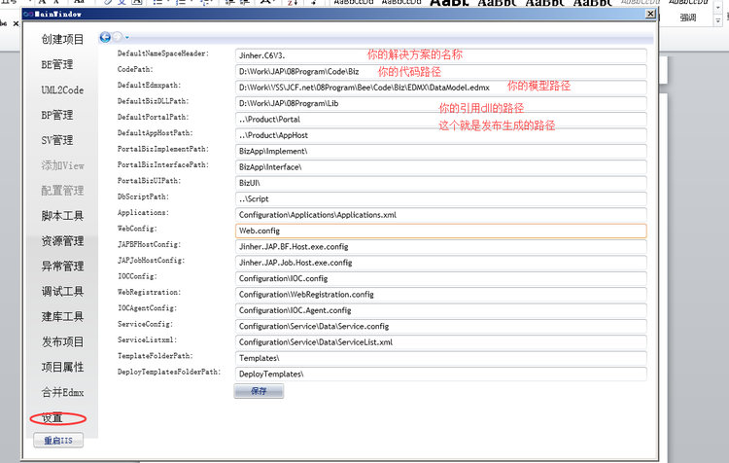Focus the JAPBFHostConfig input
Image resolution: width=729 pixels, height=463 pixels.
(440, 246)
